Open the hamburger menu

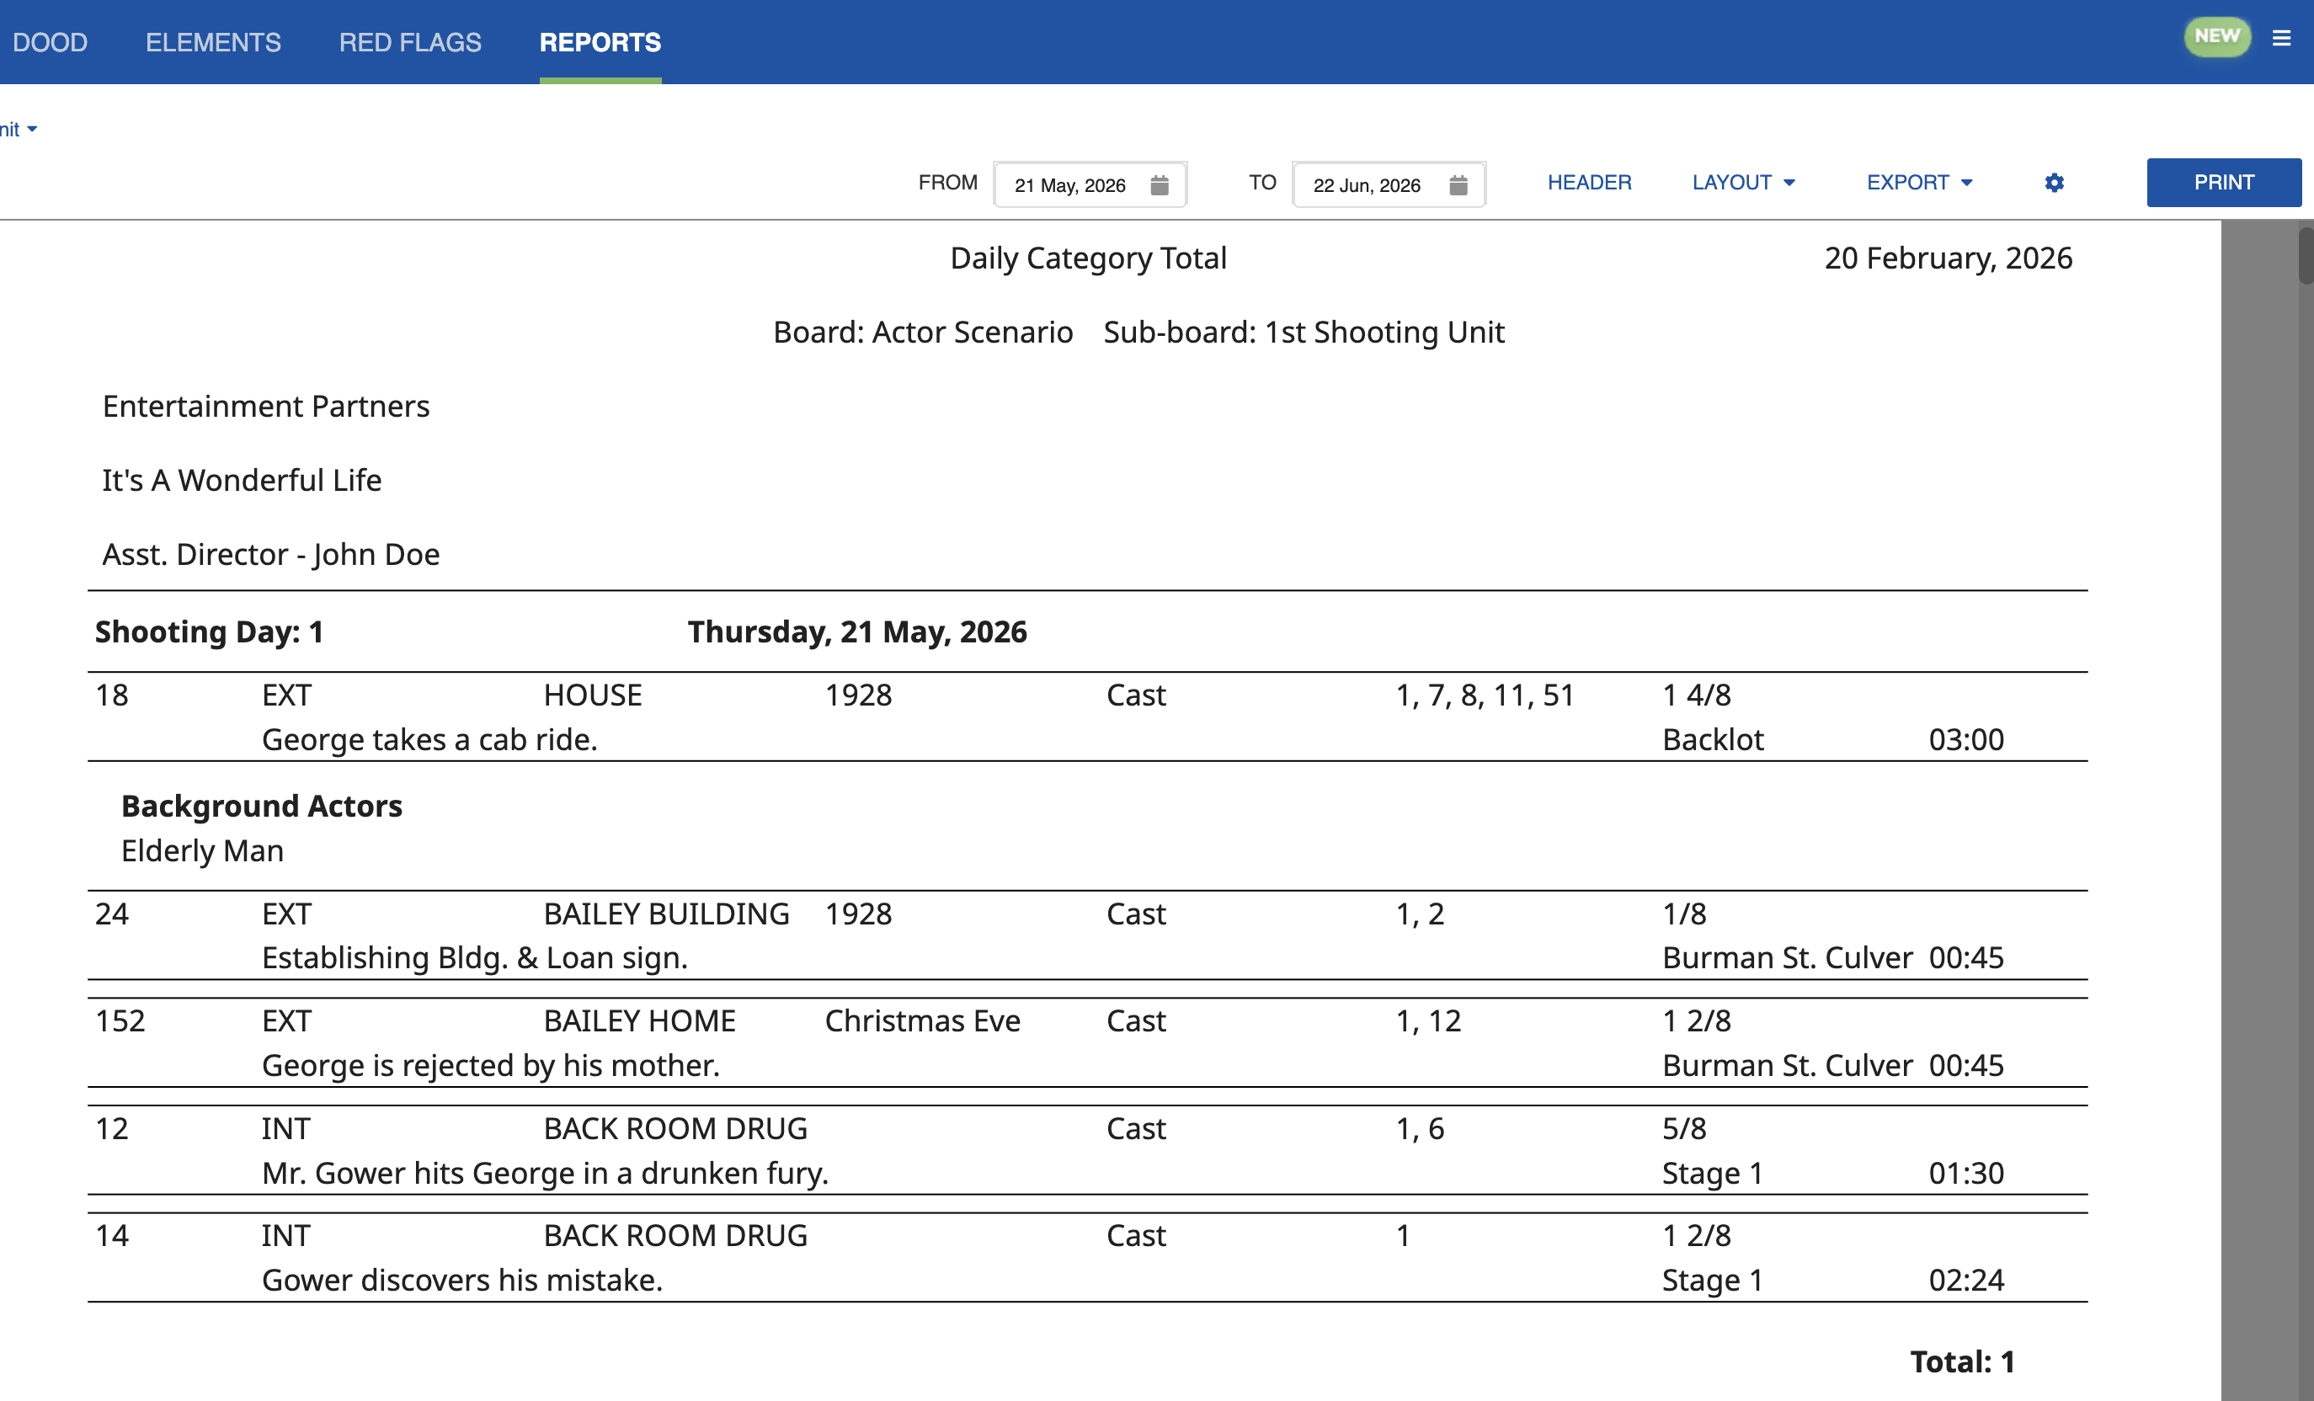[x=2282, y=39]
